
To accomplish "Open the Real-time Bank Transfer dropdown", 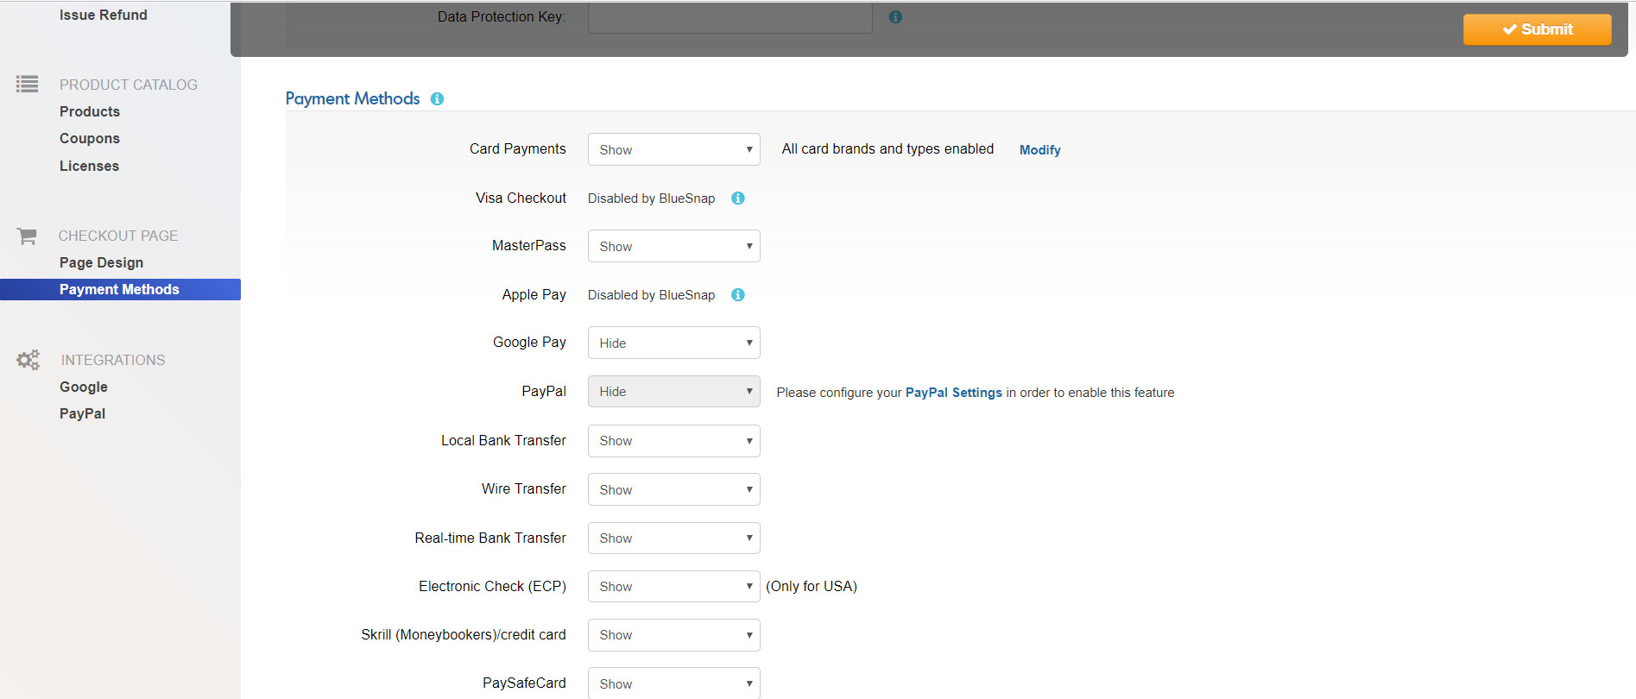I will [674, 538].
